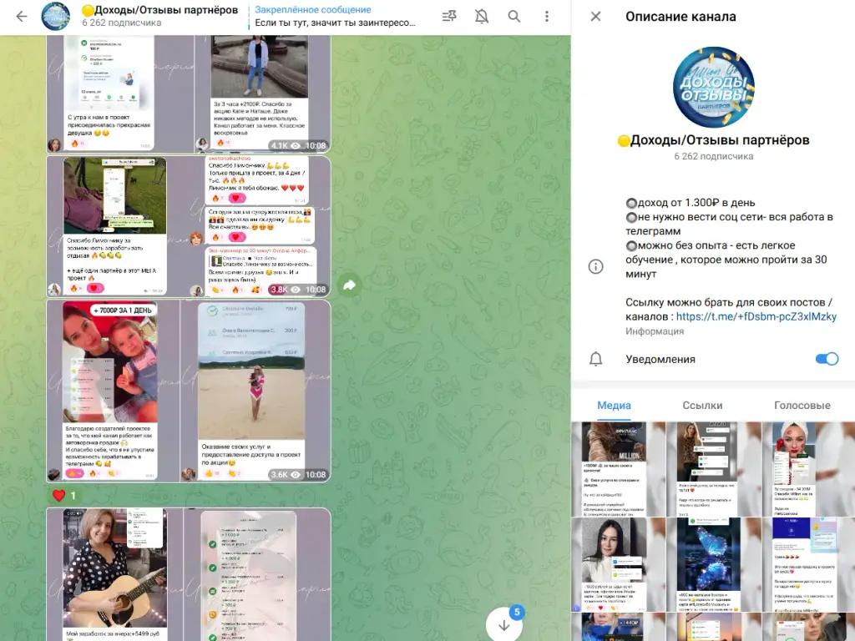
Task: Click the Описание канала panel title
Action: (680, 17)
